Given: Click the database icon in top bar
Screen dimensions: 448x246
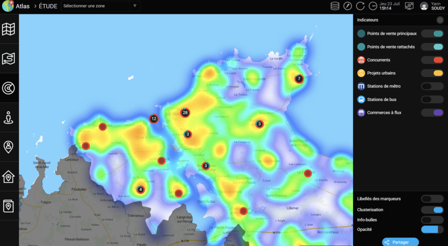Looking at the screenshot, I should coord(335,6).
